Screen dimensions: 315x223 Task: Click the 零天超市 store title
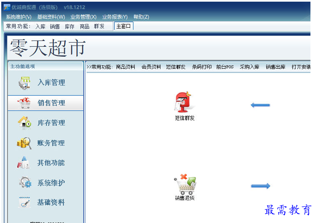coord(48,48)
